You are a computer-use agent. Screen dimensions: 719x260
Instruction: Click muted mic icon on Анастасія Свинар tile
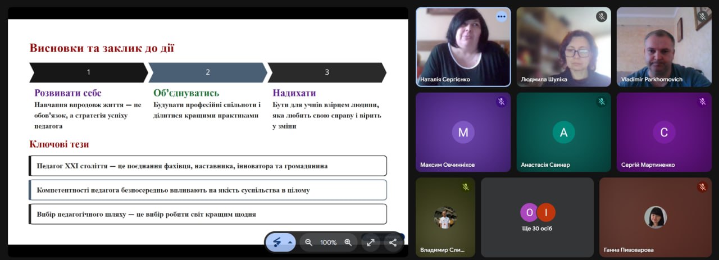pos(602,102)
